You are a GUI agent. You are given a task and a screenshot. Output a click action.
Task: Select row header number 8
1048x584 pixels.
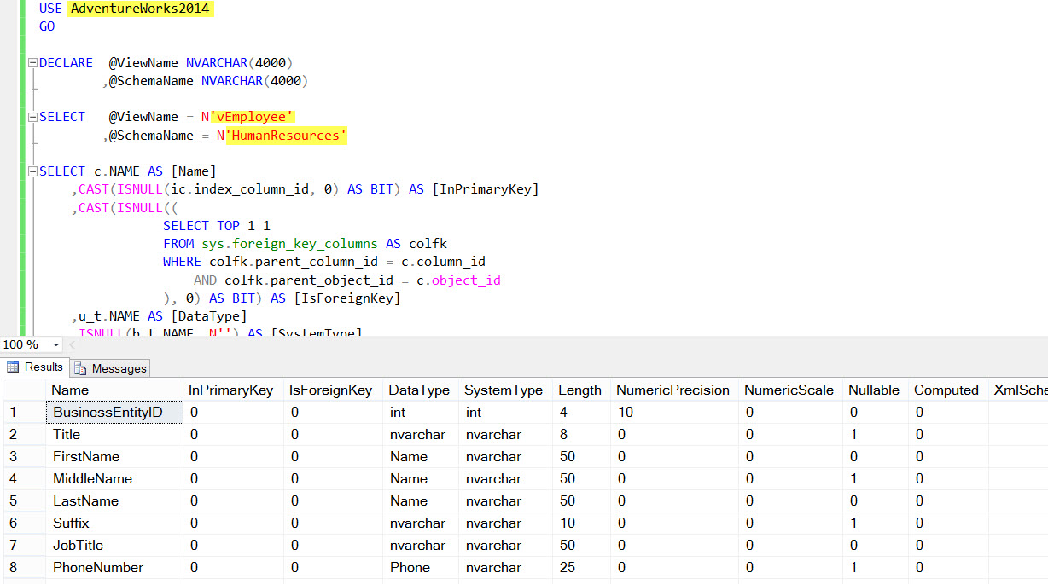point(24,568)
